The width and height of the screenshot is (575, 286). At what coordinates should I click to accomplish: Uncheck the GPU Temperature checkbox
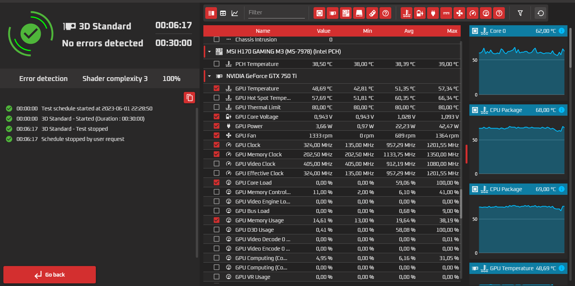pyautogui.click(x=217, y=89)
